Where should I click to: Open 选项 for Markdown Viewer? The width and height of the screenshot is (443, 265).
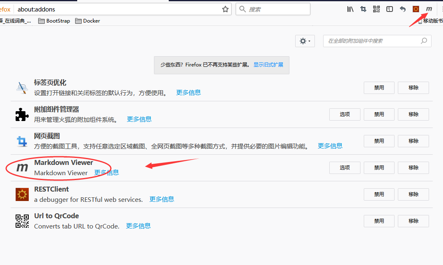coord(344,167)
